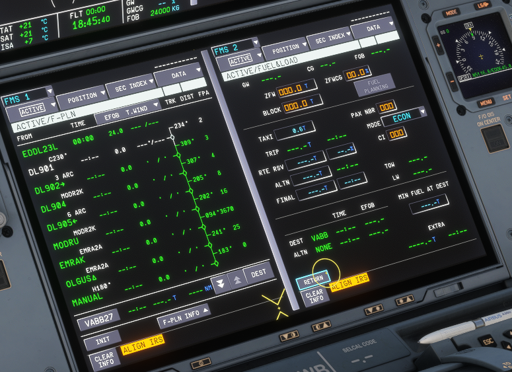Select the DL904 waypoint row
Viewport: 512px width, 372px height.
point(54,207)
